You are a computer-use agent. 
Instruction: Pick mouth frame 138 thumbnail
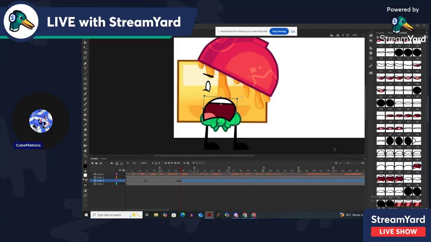pyautogui.click(x=399, y=52)
